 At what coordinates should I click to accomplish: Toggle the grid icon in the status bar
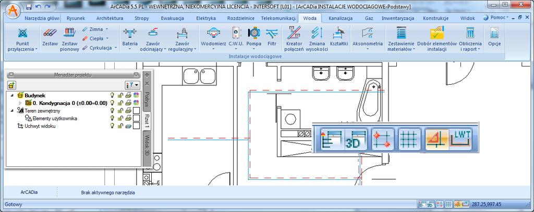click(448, 205)
